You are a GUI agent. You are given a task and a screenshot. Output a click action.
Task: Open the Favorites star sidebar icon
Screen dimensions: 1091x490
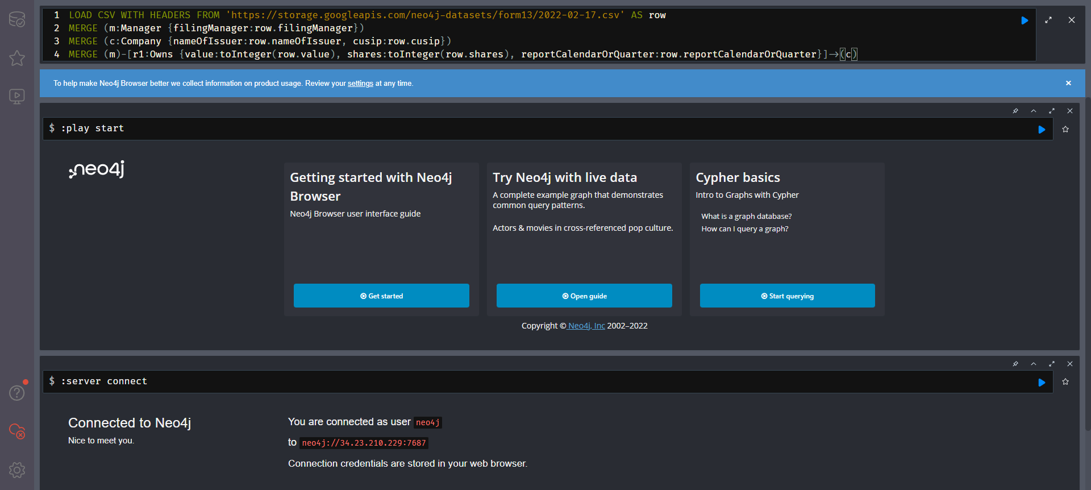[x=17, y=58]
